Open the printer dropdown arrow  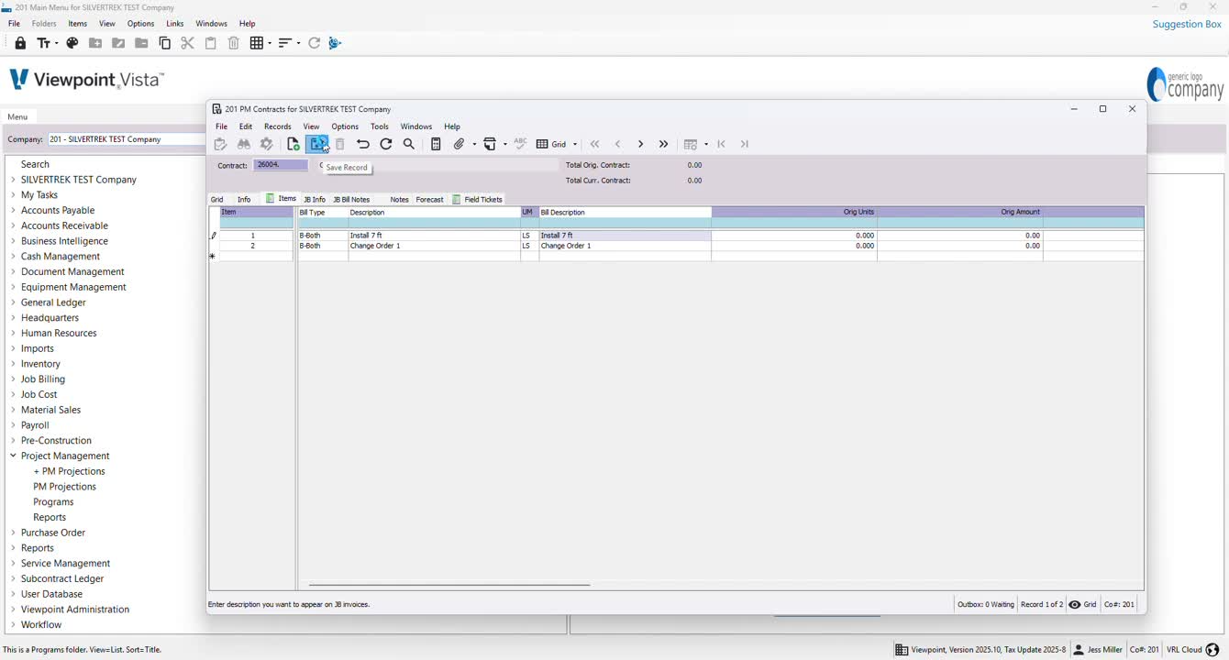click(x=505, y=144)
